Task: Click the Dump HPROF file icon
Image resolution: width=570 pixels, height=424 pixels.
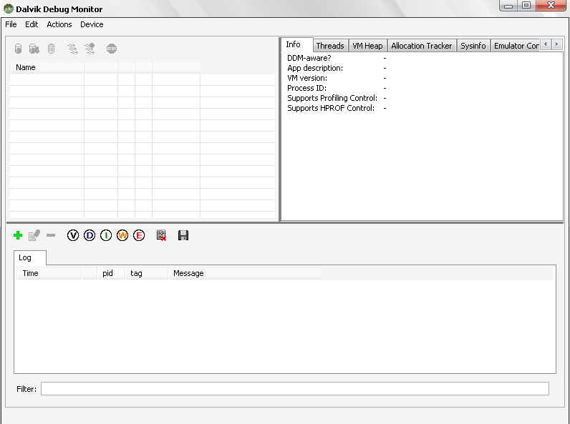Action: click(x=34, y=49)
